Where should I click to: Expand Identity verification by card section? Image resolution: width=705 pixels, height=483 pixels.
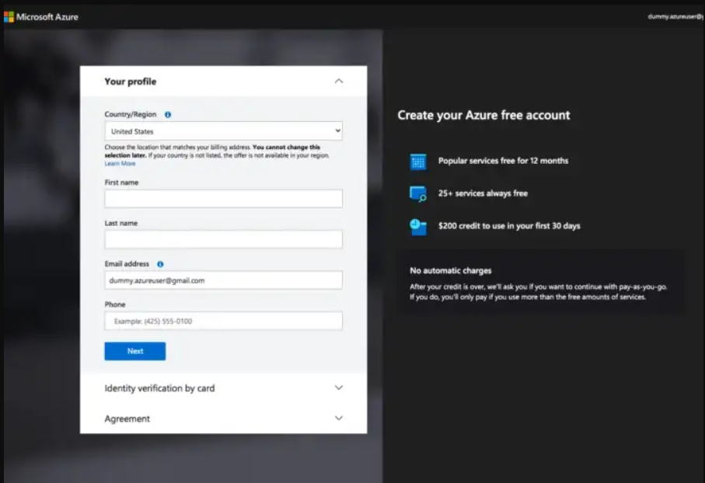[x=338, y=387]
